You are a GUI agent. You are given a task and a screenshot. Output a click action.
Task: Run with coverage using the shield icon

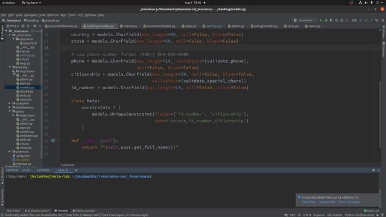point(331,20)
